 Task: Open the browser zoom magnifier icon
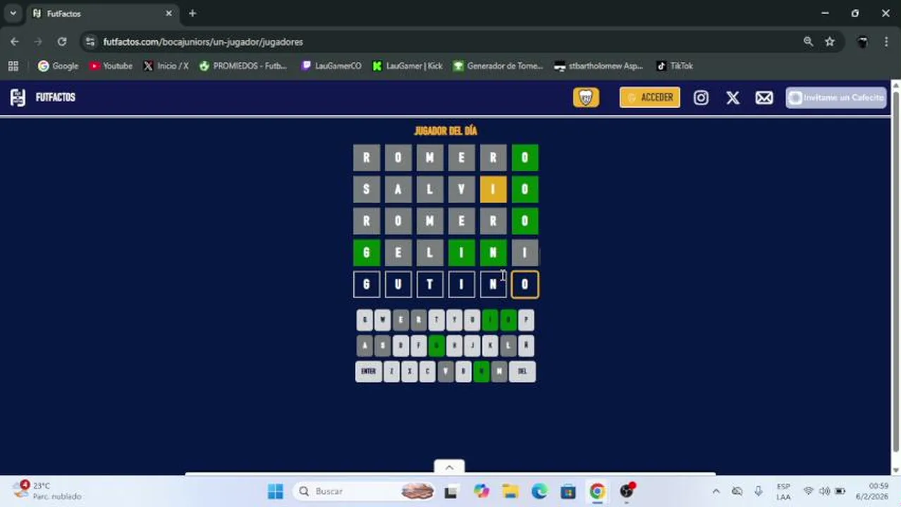tap(808, 42)
